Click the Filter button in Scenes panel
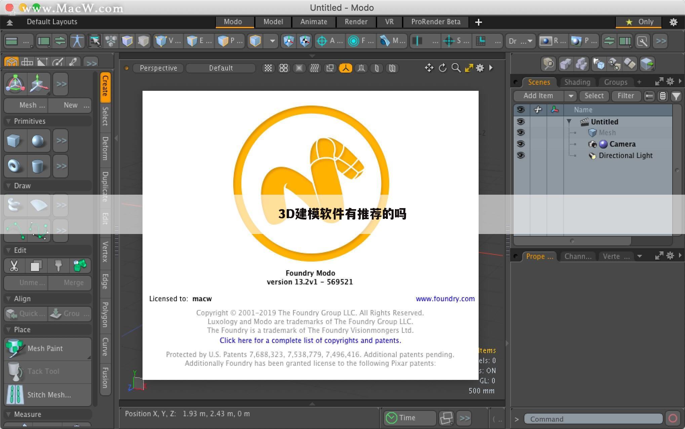685x429 pixels. [626, 96]
